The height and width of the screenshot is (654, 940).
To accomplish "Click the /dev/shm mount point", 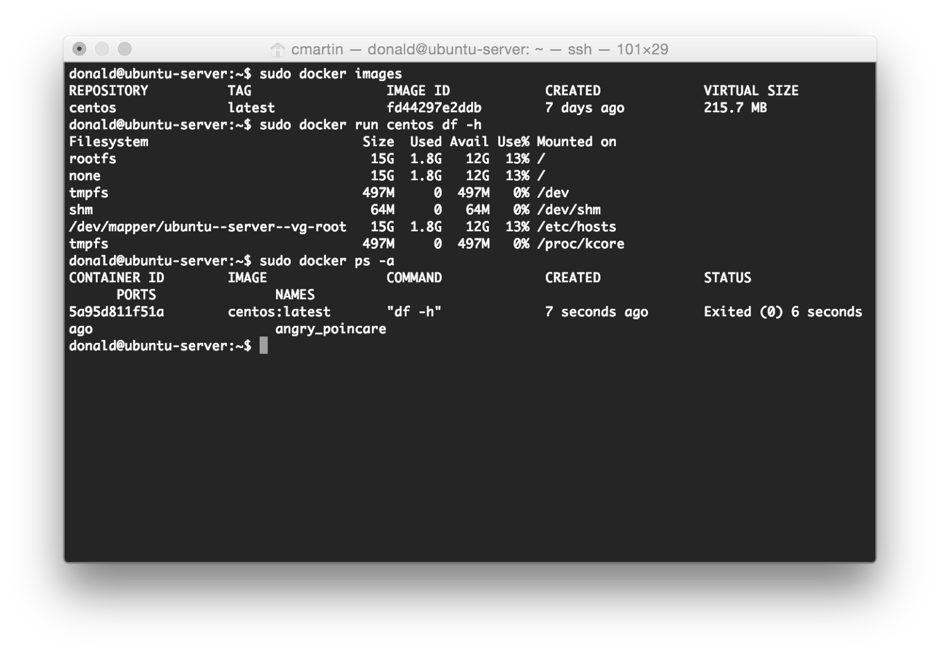I will pyautogui.click(x=569, y=210).
